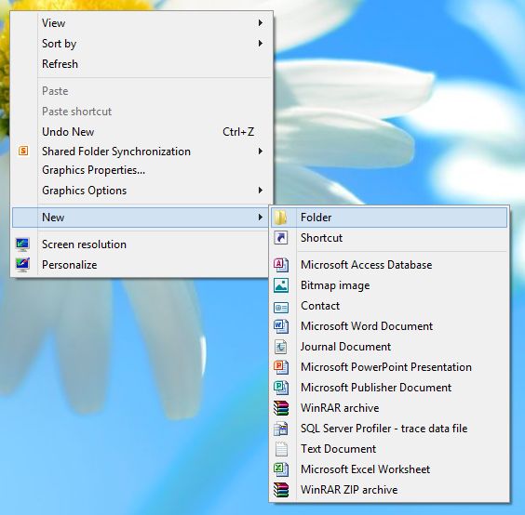Create a new WinRAR archive

389,408
